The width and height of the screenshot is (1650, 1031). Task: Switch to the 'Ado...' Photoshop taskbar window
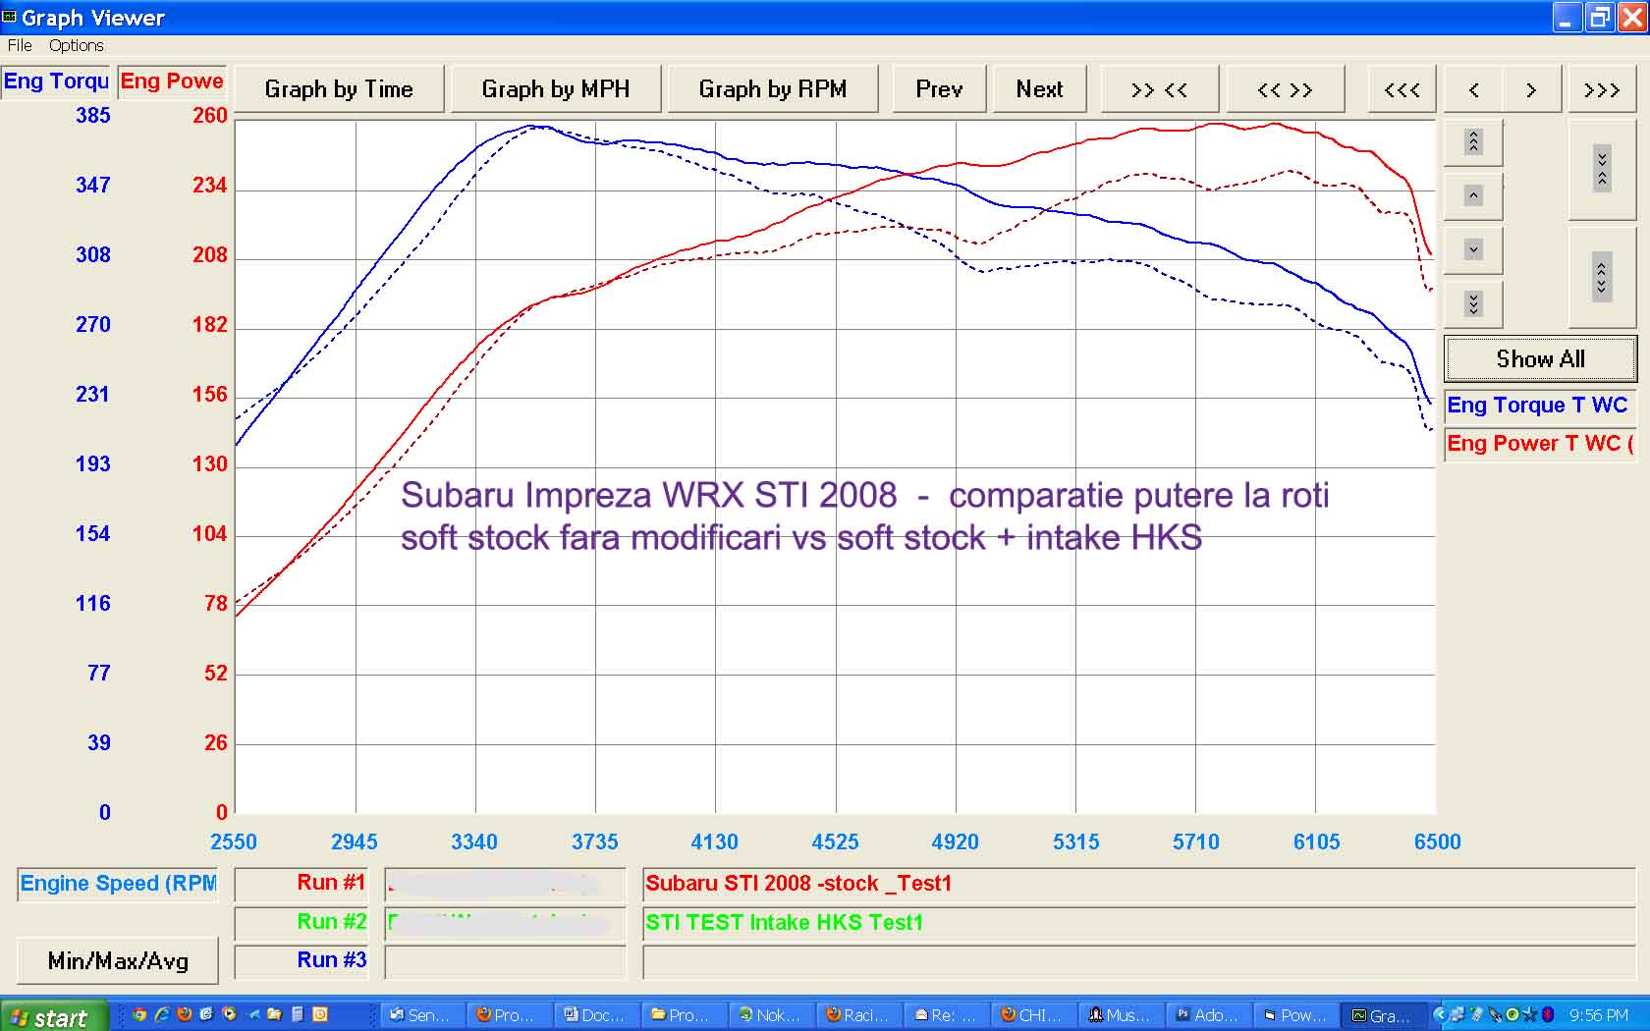click(x=1206, y=1015)
